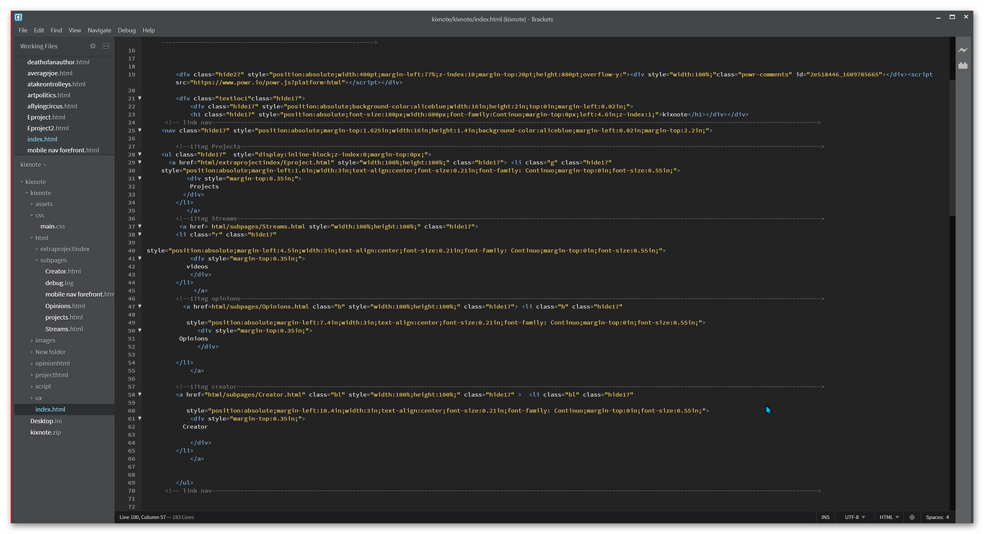The image size is (984, 534).
Task: Fold the nav block at line 25
Action: click(140, 130)
